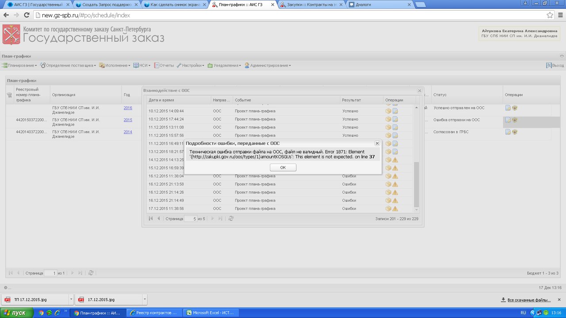Image resolution: width=566 pixels, height=318 pixels.
Task: Open the 'Планирование' menu
Action: [19, 65]
